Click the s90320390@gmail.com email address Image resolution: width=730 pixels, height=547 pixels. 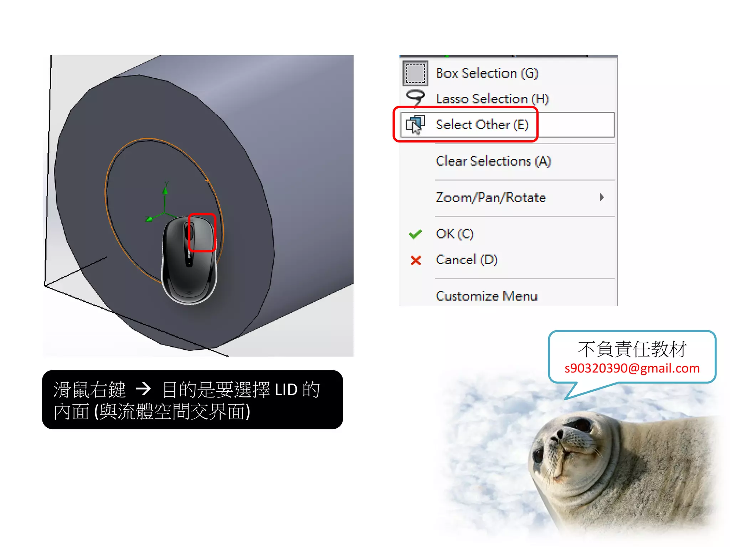pyautogui.click(x=632, y=368)
